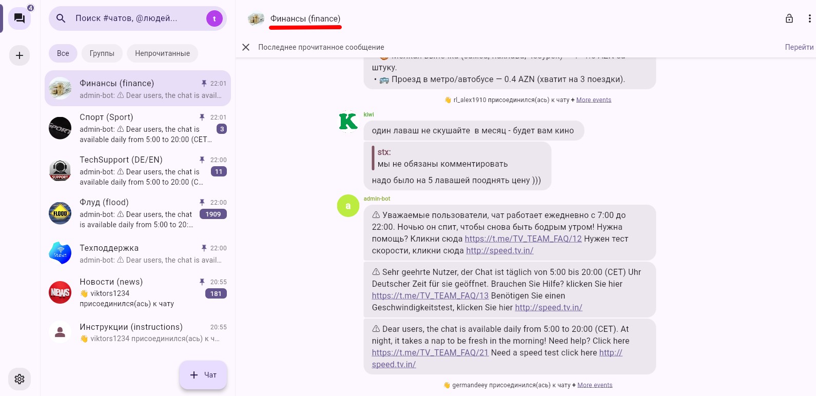Show Непрочитанные chats filter
The width and height of the screenshot is (816, 396).
pos(162,53)
